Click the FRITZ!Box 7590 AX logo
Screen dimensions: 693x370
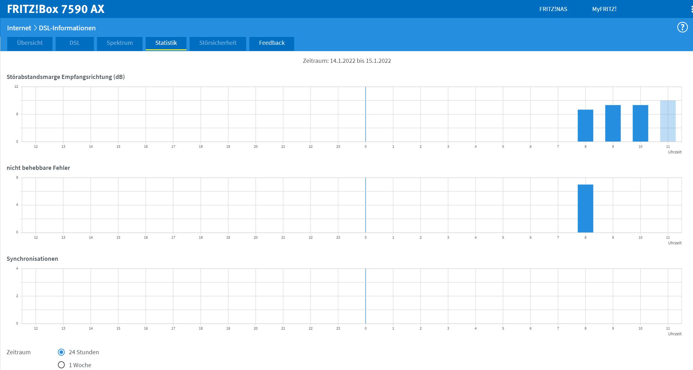[56, 9]
